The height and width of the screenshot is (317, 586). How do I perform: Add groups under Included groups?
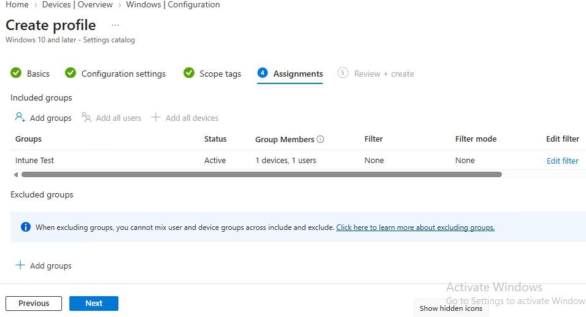44,118
